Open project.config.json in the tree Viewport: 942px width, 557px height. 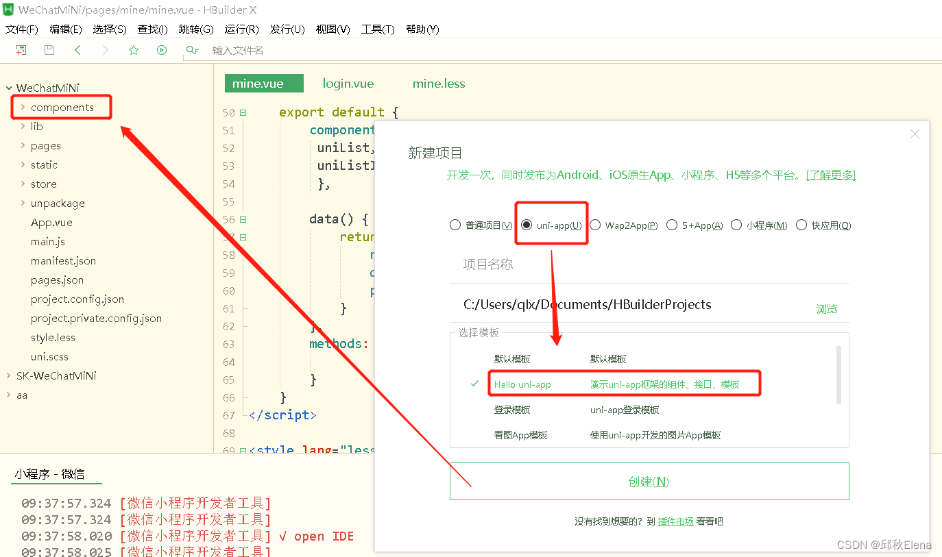point(77,299)
